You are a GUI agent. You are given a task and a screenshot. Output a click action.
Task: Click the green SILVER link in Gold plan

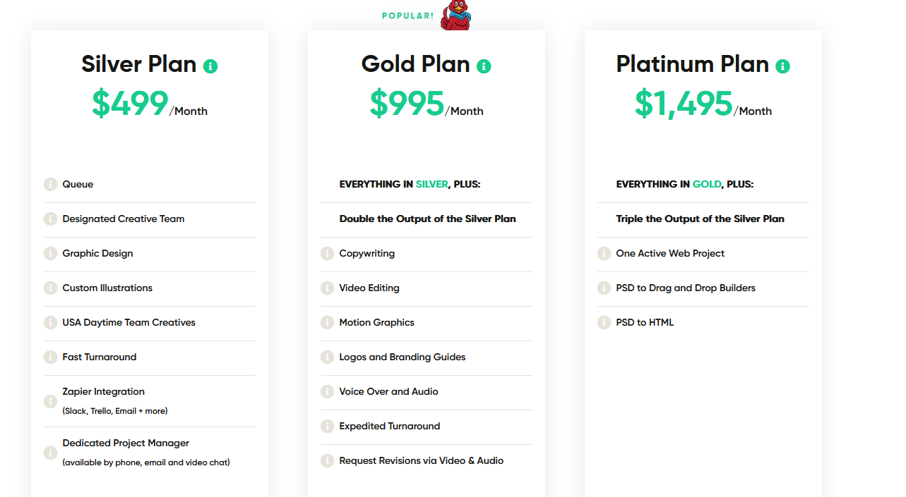coord(431,185)
